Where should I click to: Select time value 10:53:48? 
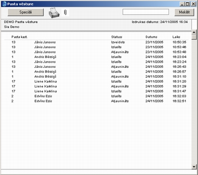pos(179,52)
